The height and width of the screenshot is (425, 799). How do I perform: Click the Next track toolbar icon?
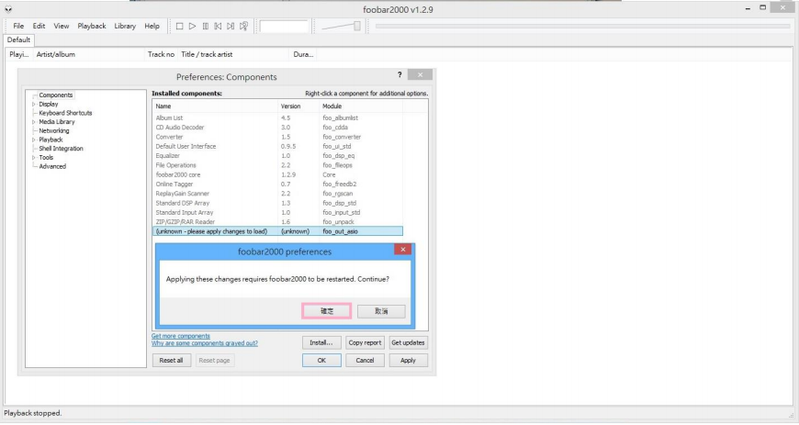coord(231,26)
